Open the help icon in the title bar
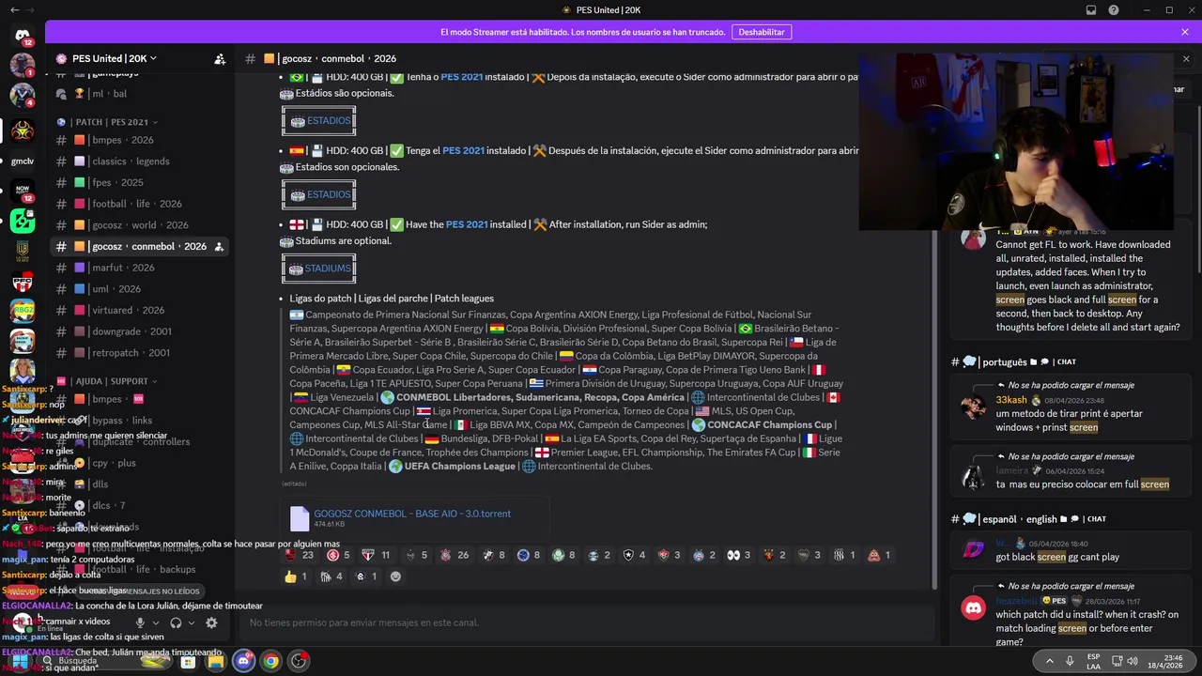This screenshot has width=1202, height=676. [1114, 10]
